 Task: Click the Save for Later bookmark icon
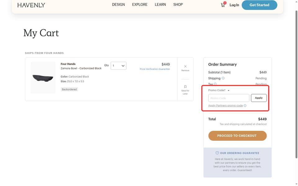(x=185, y=86)
